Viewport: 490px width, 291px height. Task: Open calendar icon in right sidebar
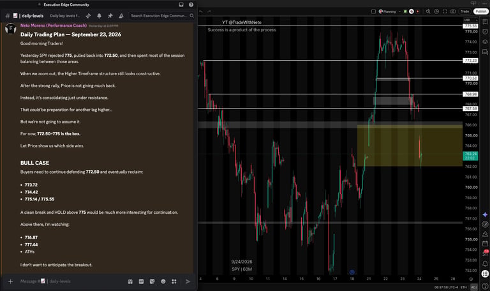tap(485, 243)
